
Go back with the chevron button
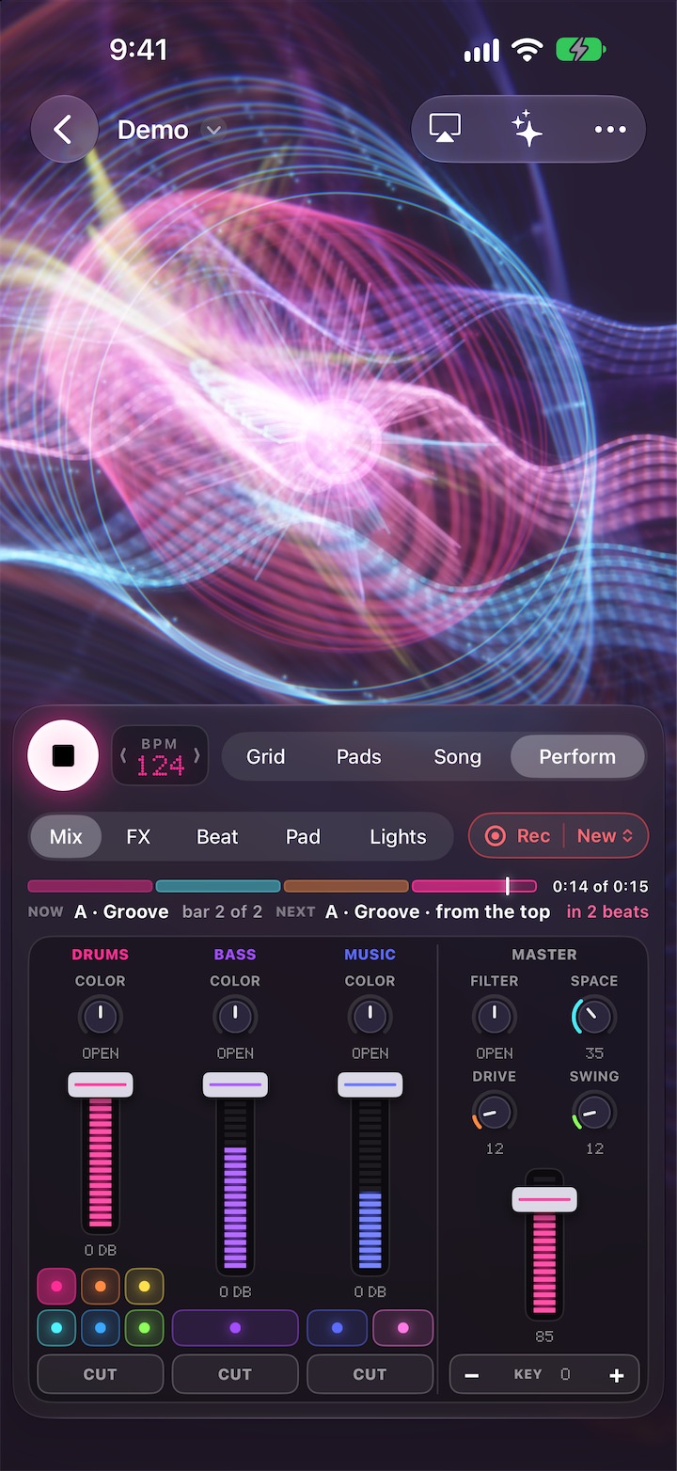(64, 130)
